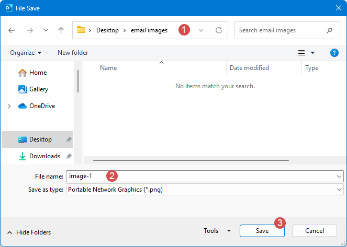Collapse the panel with Hide Folders
347x247 pixels.
point(29,232)
